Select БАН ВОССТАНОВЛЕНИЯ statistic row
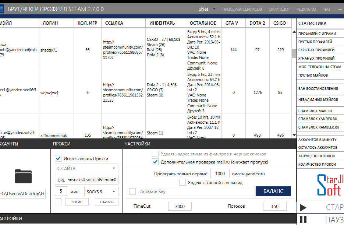The height and width of the screenshot is (225, 344). [x=320, y=88]
